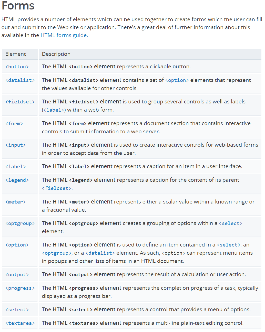Viewport: 265px width, 332px height.
Task: Click the <select> link in Element column
Action: (17, 310)
